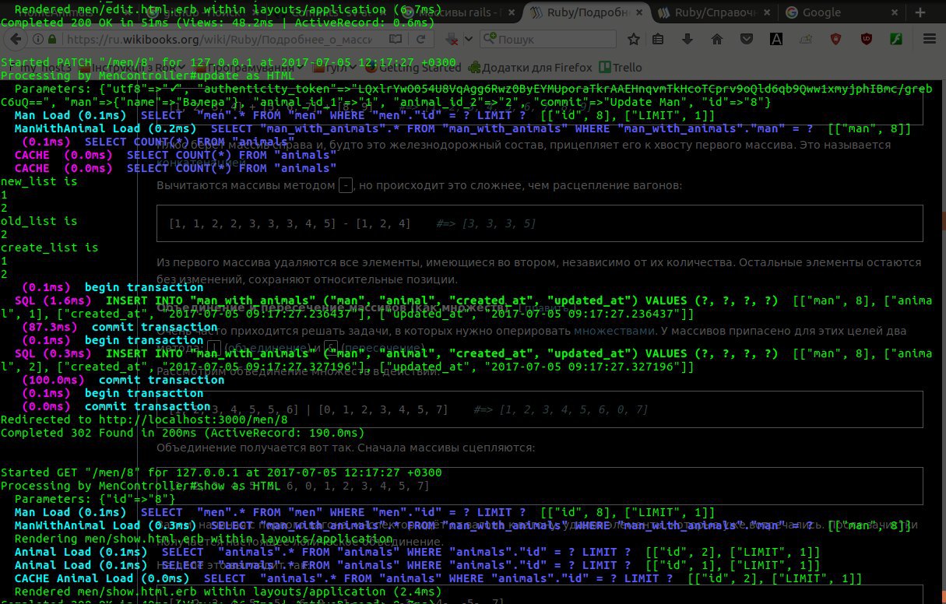The width and height of the screenshot is (946, 604).
Task: Click the black 'A' extension icon
Action: click(776, 39)
